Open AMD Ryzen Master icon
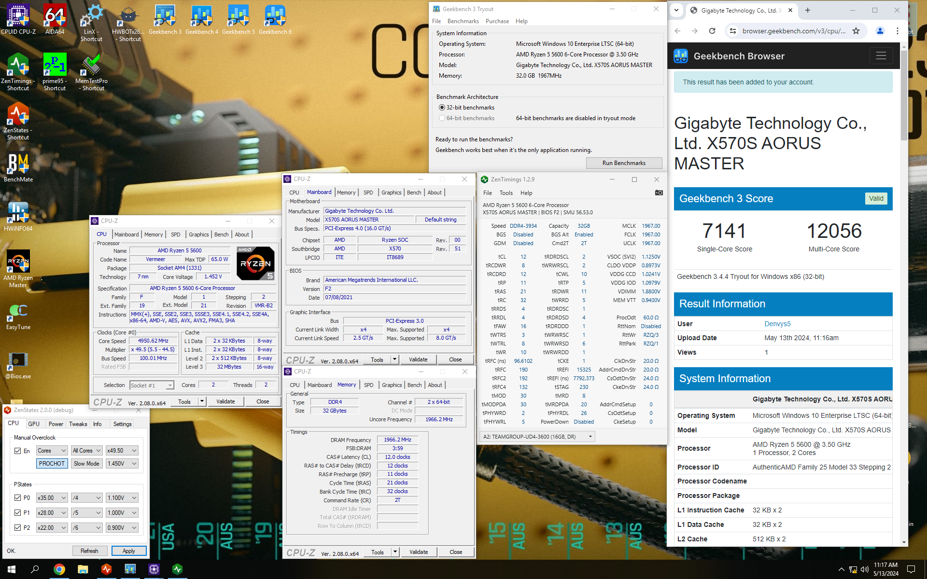Image resolution: width=927 pixels, height=579 pixels. point(18,269)
